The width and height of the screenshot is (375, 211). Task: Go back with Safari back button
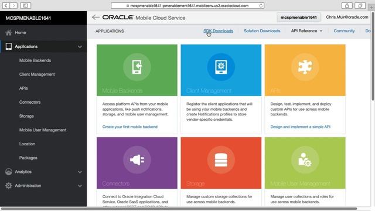coord(6,5)
